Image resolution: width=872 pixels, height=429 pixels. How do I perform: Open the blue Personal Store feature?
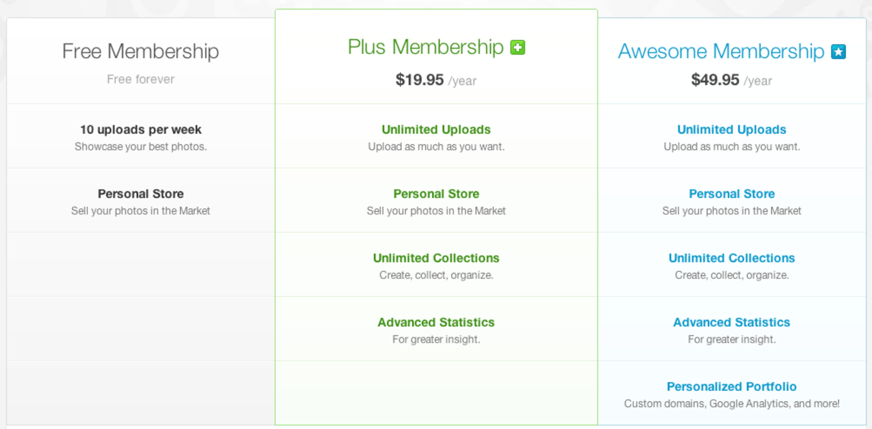732,194
